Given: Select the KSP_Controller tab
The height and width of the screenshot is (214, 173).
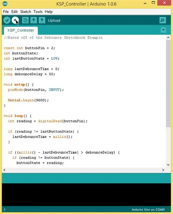Looking at the screenshot, I should point(21,30).
